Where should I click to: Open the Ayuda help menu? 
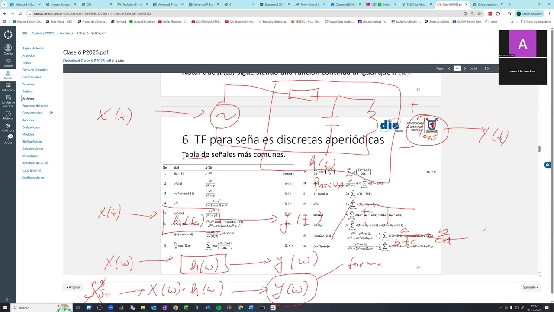coord(8,140)
